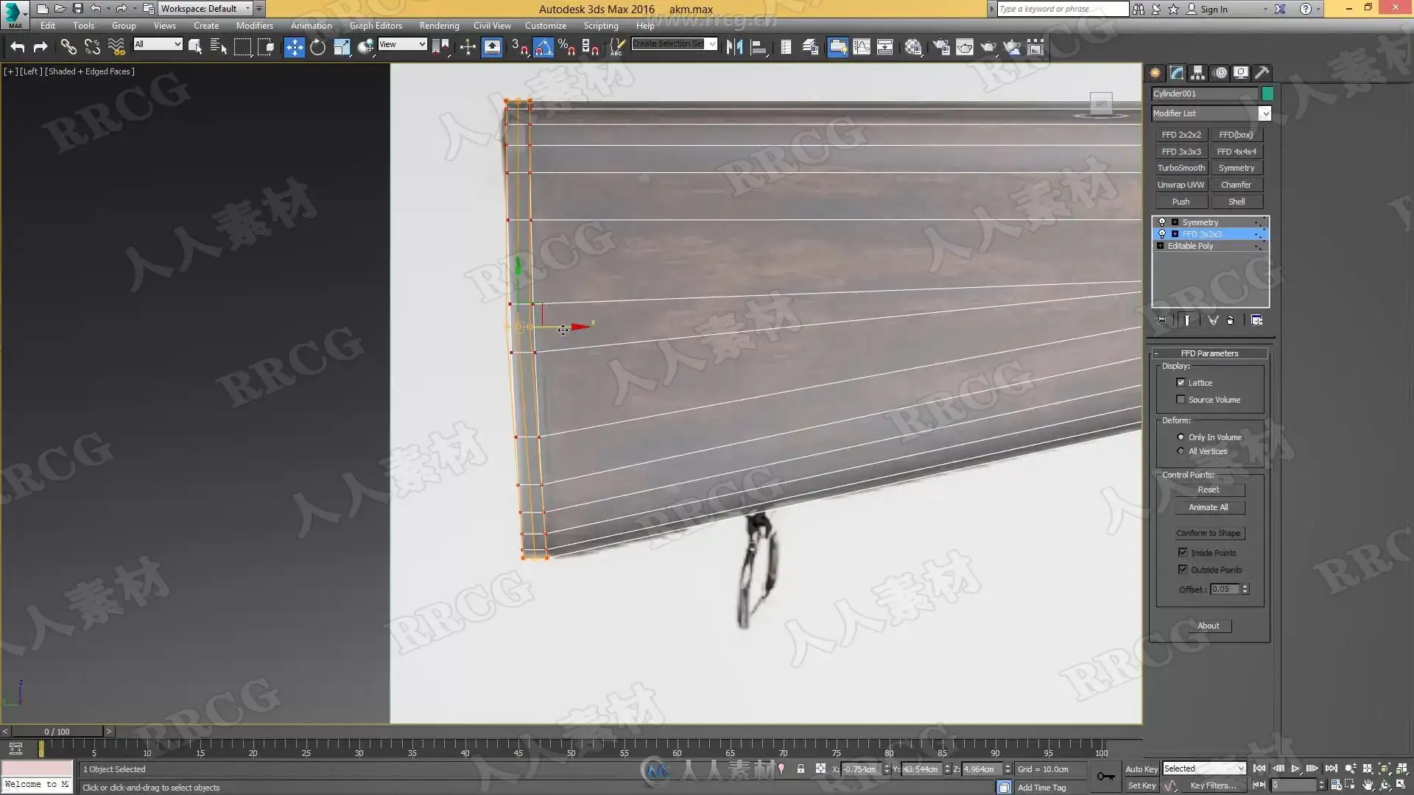Open the Modifier List dropdown
Screen dimensions: 1414x795
coord(1264,113)
